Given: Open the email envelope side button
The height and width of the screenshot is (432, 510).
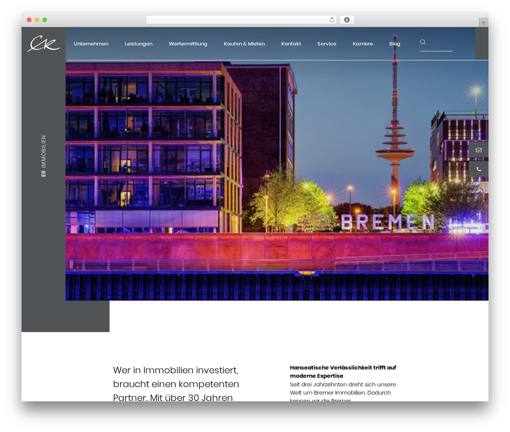Looking at the screenshot, I should (479, 150).
